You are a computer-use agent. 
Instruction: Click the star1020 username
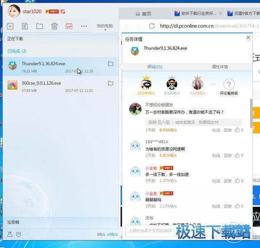pos(32,11)
